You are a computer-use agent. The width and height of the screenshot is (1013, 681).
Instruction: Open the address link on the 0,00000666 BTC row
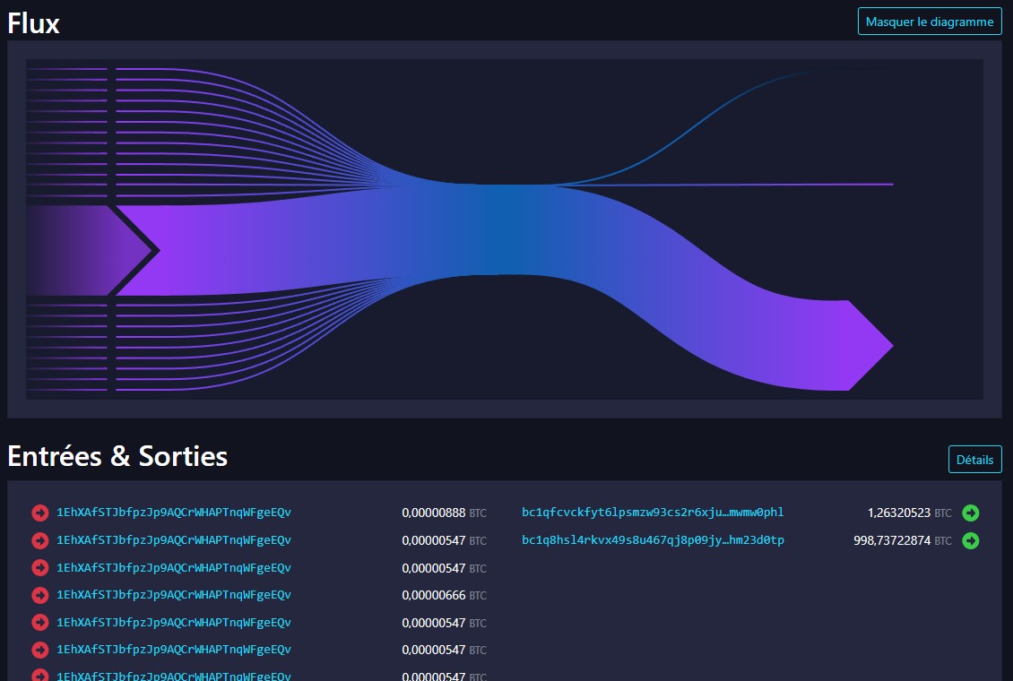[174, 595]
